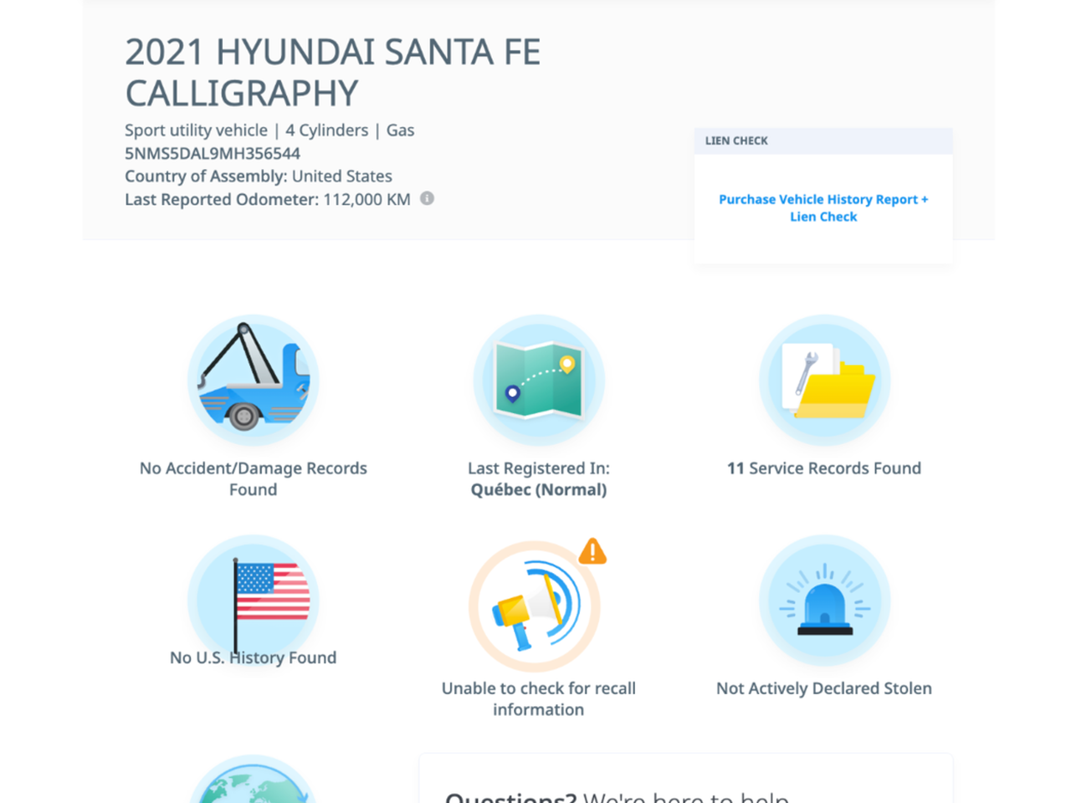The image size is (1071, 803).
Task: Open the 11 Service Records Found label
Action: (824, 468)
